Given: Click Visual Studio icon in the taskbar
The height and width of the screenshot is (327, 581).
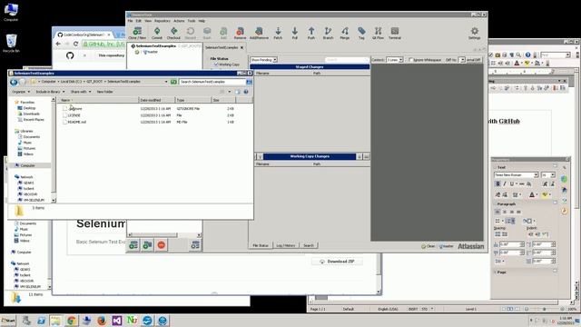Looking at the screenshot, I should pos(117,321).
